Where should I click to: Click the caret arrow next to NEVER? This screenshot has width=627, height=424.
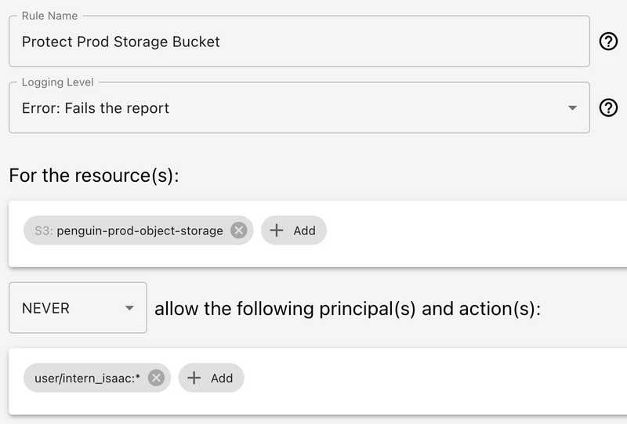point(129,309)
